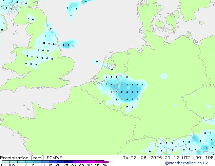Open the weatheronline.co.uk copyright link
The image size is (215, 166).
point(186,163)
